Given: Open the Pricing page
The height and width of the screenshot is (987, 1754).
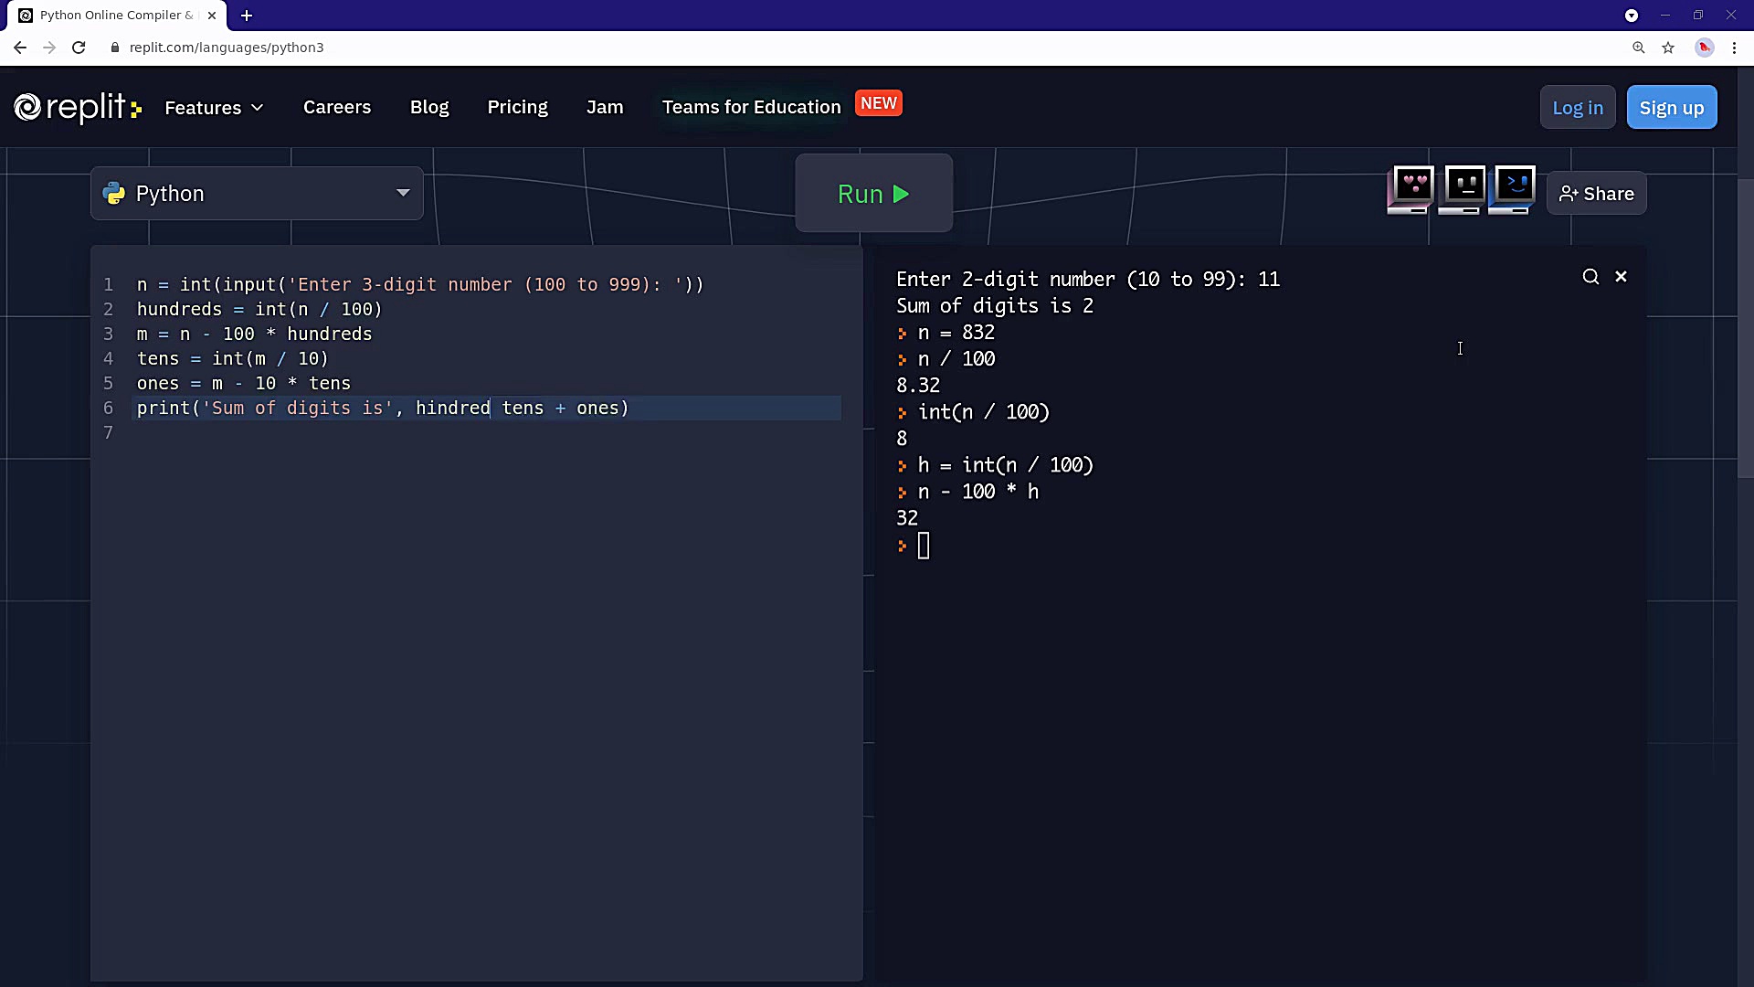Looking at the screenshot, I should [x=517, y=107].
